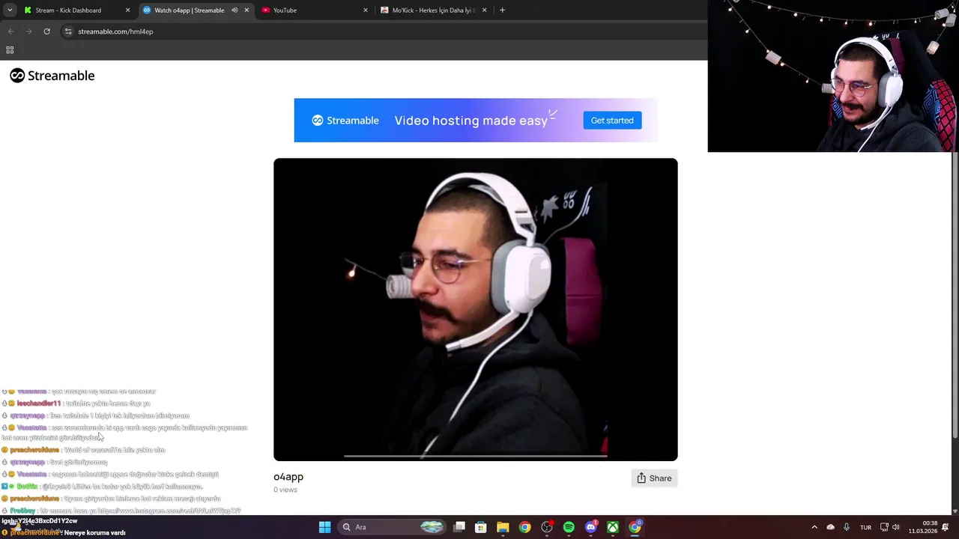Screen dimensions: 959x539
Task: Click the Get started button
Action: pos(612,121)
